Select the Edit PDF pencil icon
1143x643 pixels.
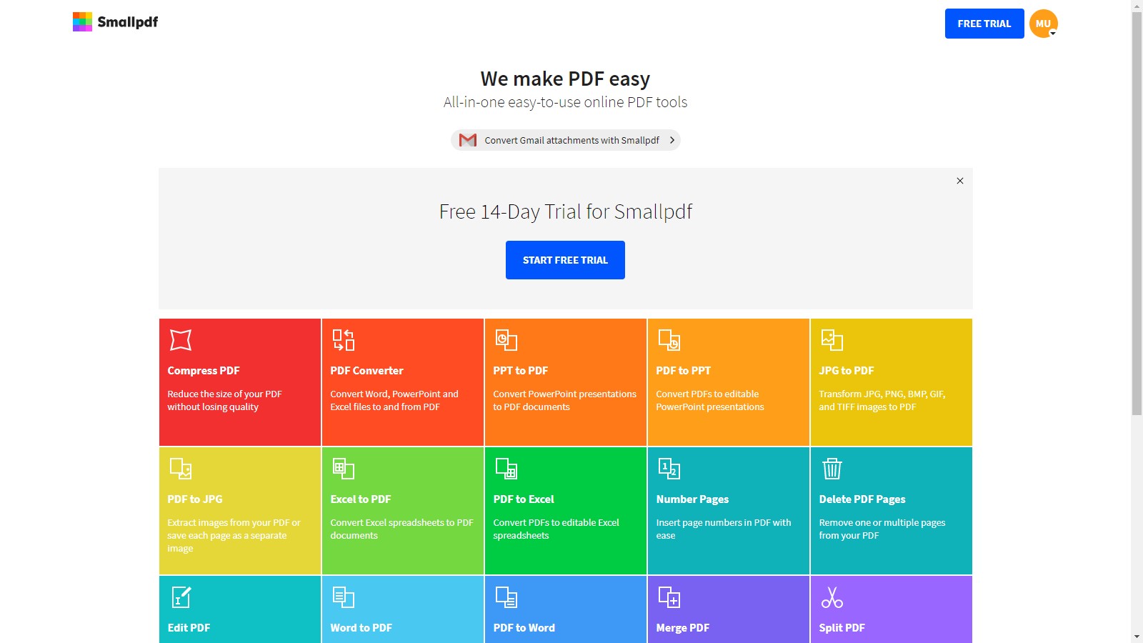pyautogui.click(x=181, y=597)
